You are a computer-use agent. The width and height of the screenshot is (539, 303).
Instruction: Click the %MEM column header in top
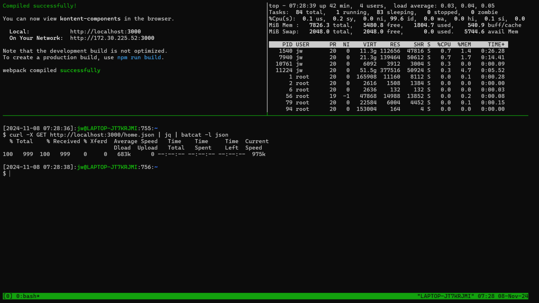464,45
